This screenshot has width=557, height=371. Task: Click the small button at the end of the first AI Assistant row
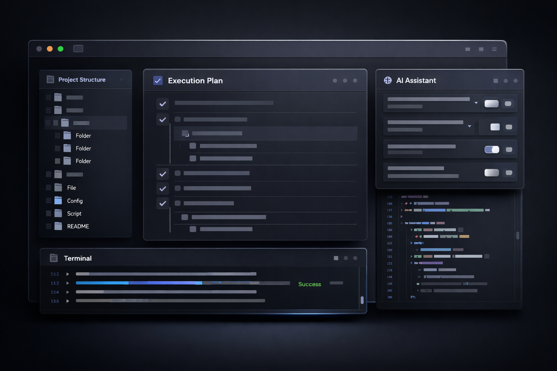coord(508,104)
